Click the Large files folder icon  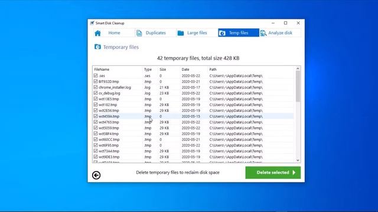click(181, 33)
